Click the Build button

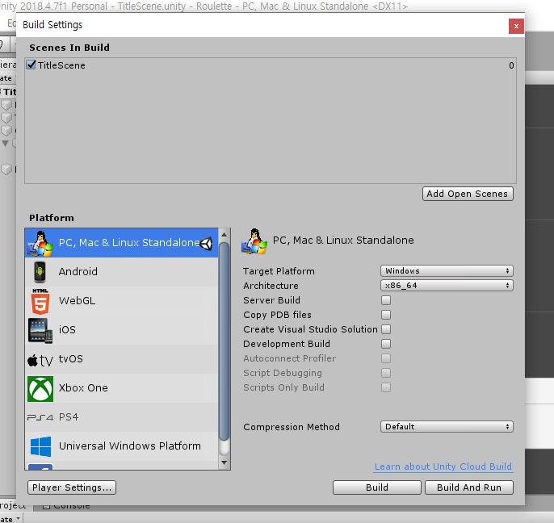pos(377,487)
